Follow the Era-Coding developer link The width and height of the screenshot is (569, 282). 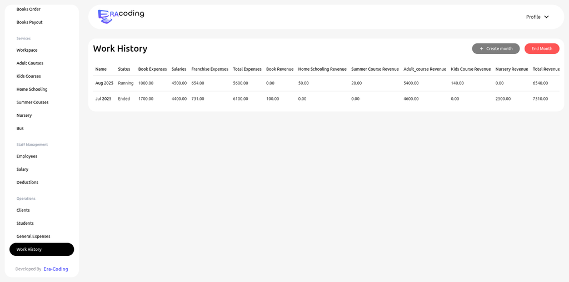click(56, 269)
